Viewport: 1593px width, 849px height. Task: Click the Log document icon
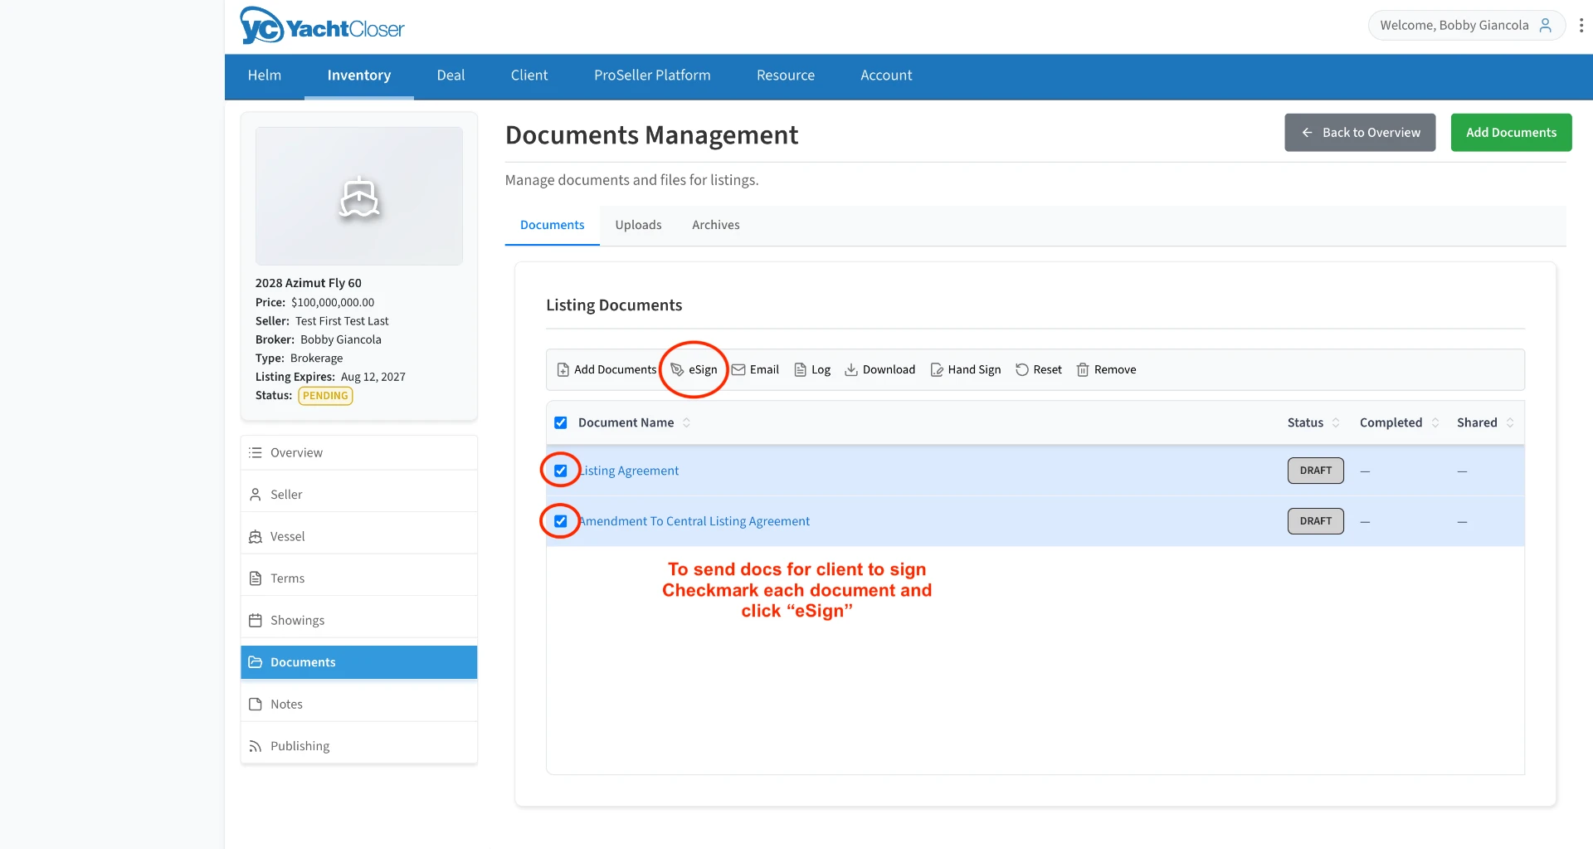click(x=801, y=369)
